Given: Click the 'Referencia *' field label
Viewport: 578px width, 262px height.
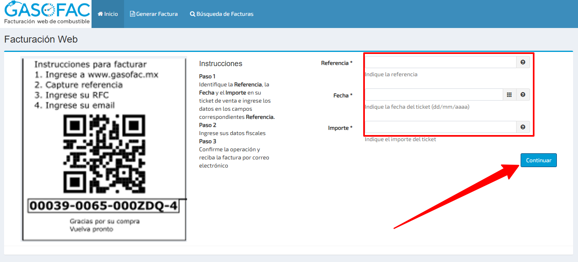Looking at the screenshot, I should pos(337,63).
